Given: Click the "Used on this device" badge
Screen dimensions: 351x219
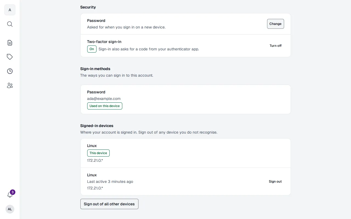Looking at the screenshot, I should (105, 106).
